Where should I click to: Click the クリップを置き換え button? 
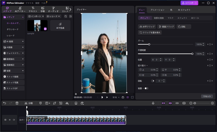coord(150,33)
